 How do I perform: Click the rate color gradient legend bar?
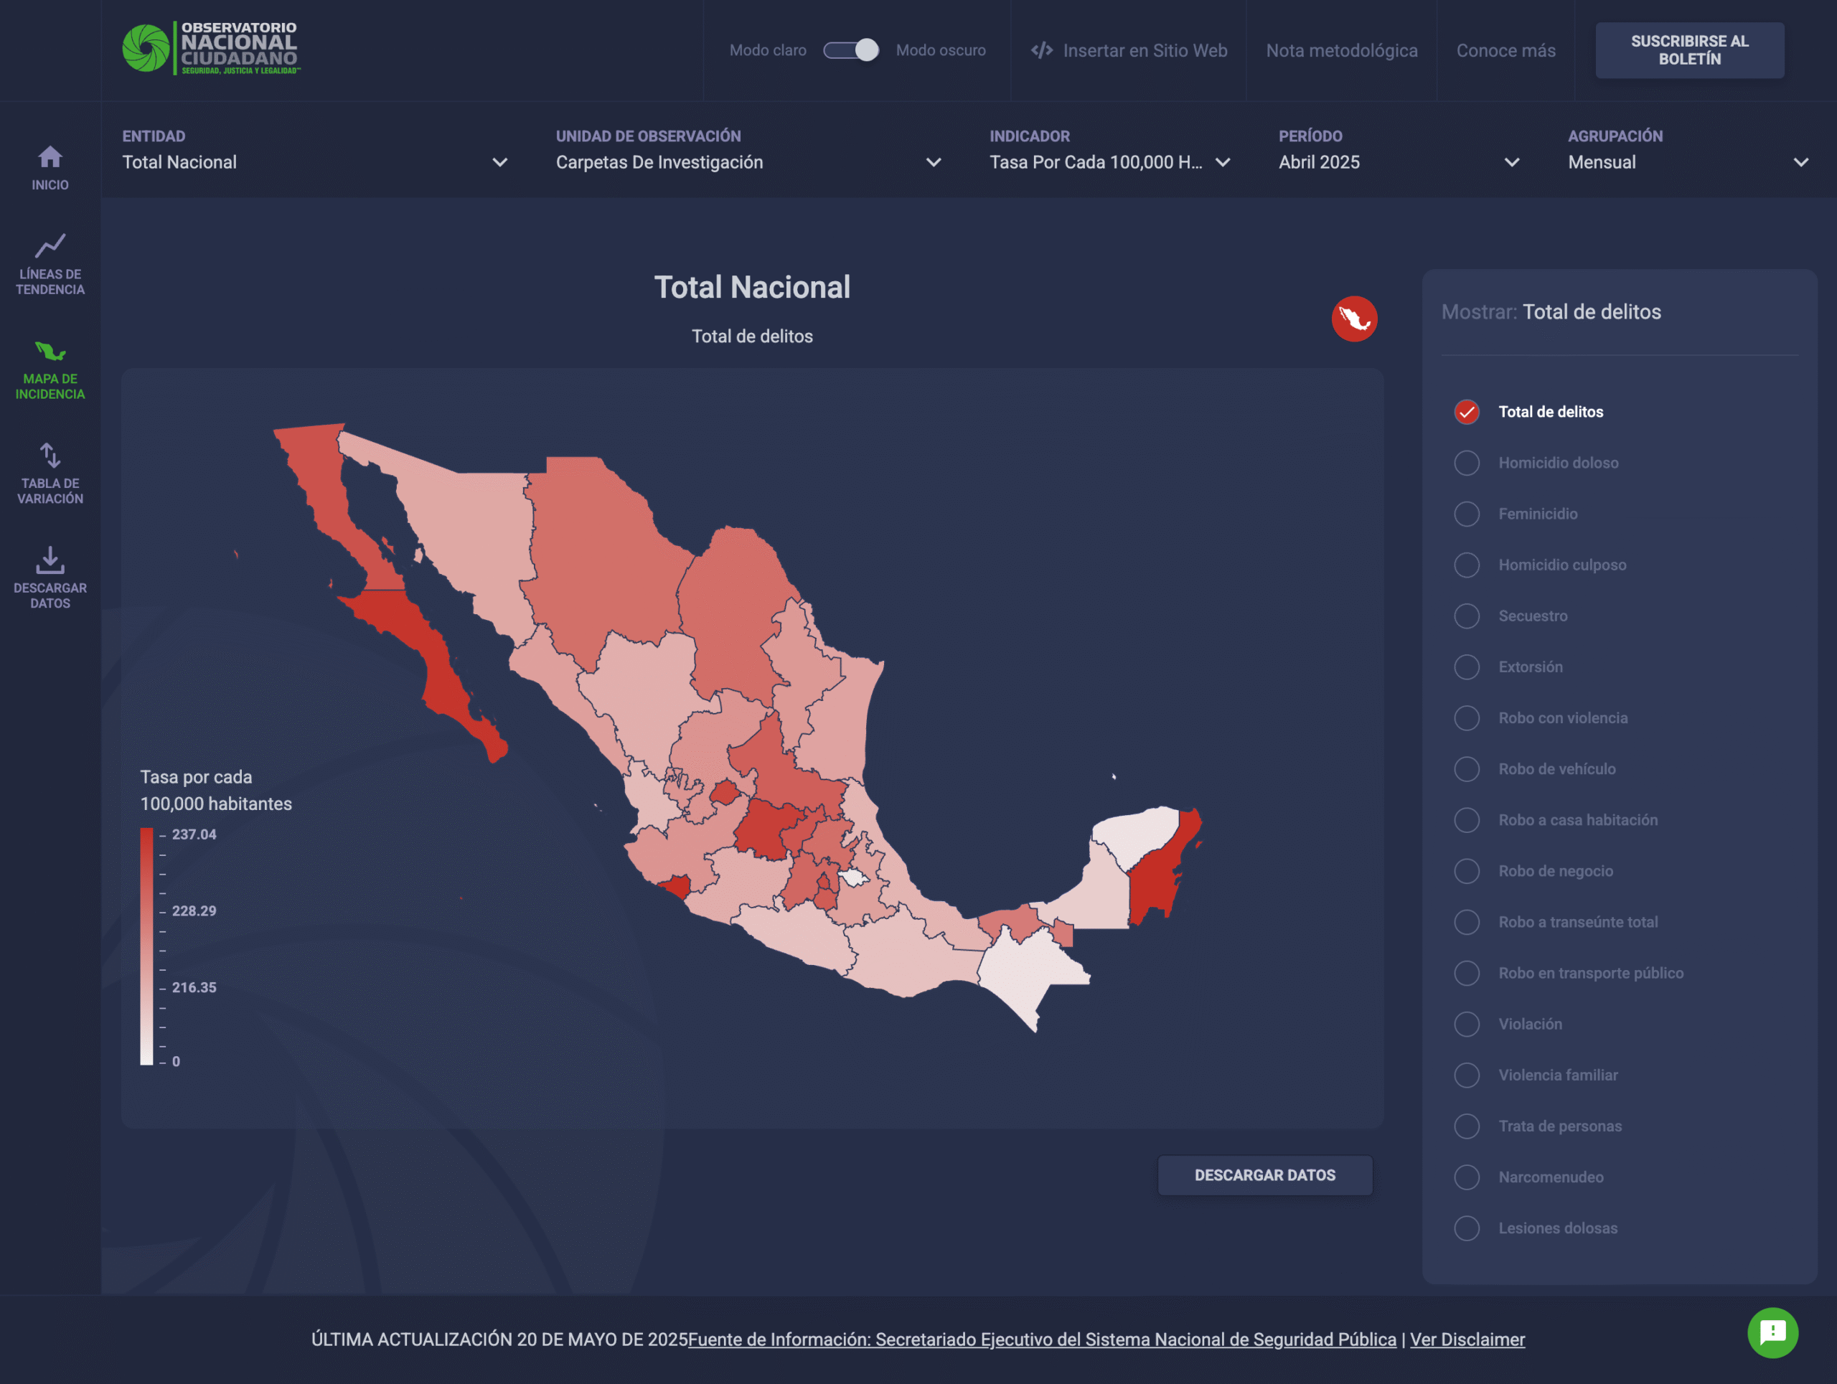[147, 946]
